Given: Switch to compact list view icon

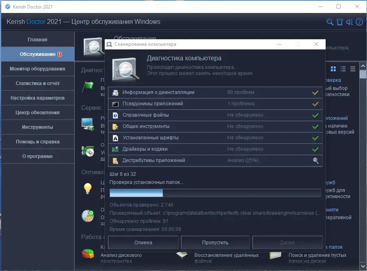Looking at the screenshot, I should coord(353,69).
